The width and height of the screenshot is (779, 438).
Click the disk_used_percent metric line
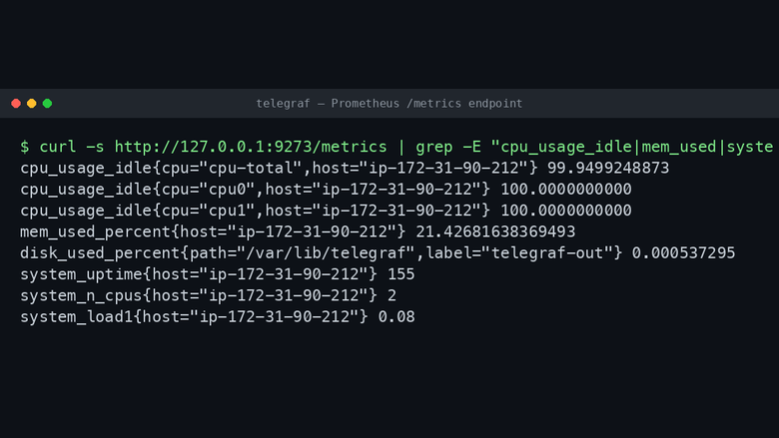(x=378, y=253)
